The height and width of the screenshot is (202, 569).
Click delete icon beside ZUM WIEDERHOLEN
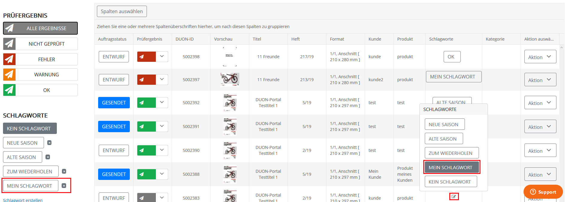pos(64,171)
